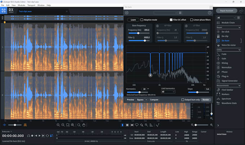The image size is (245, 145).
Task: Toggle the HP filter power button
Action: (157, 26)
